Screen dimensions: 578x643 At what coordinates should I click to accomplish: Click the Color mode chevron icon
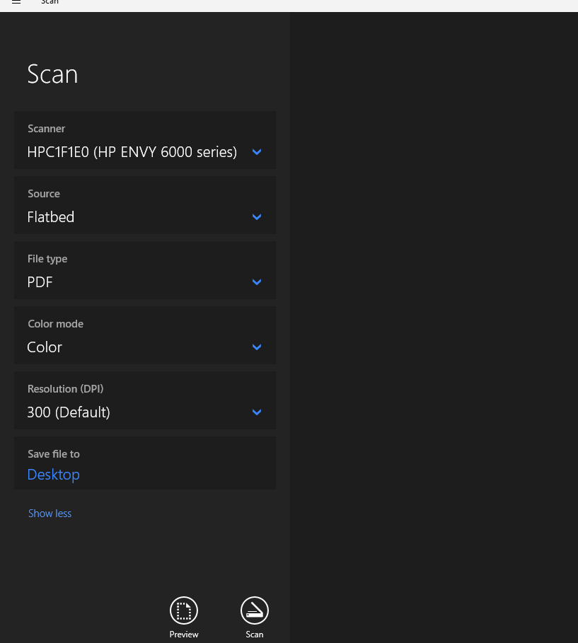pyautogui.click(x=256, y=347)
